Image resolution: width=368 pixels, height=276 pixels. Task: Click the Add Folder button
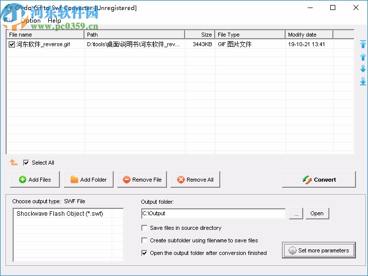point(88,180)
